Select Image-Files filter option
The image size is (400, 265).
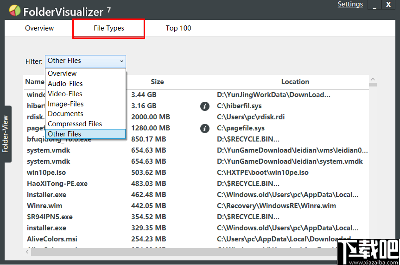(66, 104)
